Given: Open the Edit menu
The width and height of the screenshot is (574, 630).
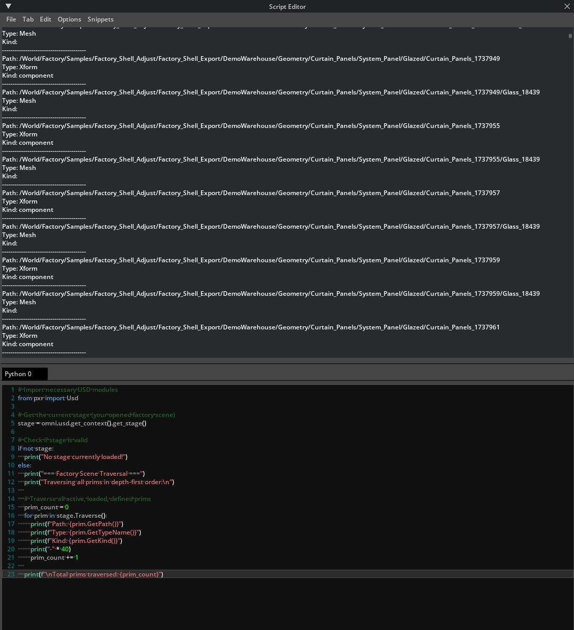Looking at the screenshot, I should 46,19.
